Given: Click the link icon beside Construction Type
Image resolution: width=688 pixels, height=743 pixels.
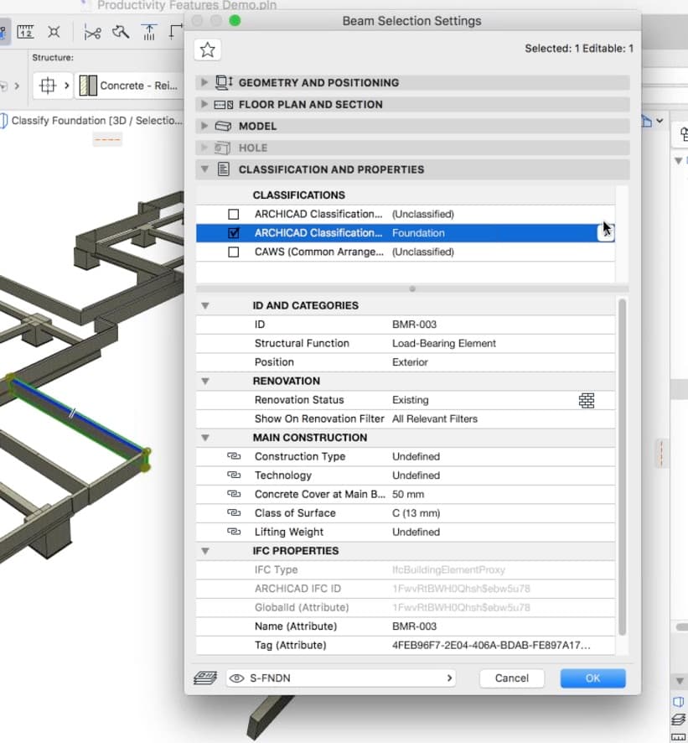Looking at the screenshot, I should click(234, 456).
